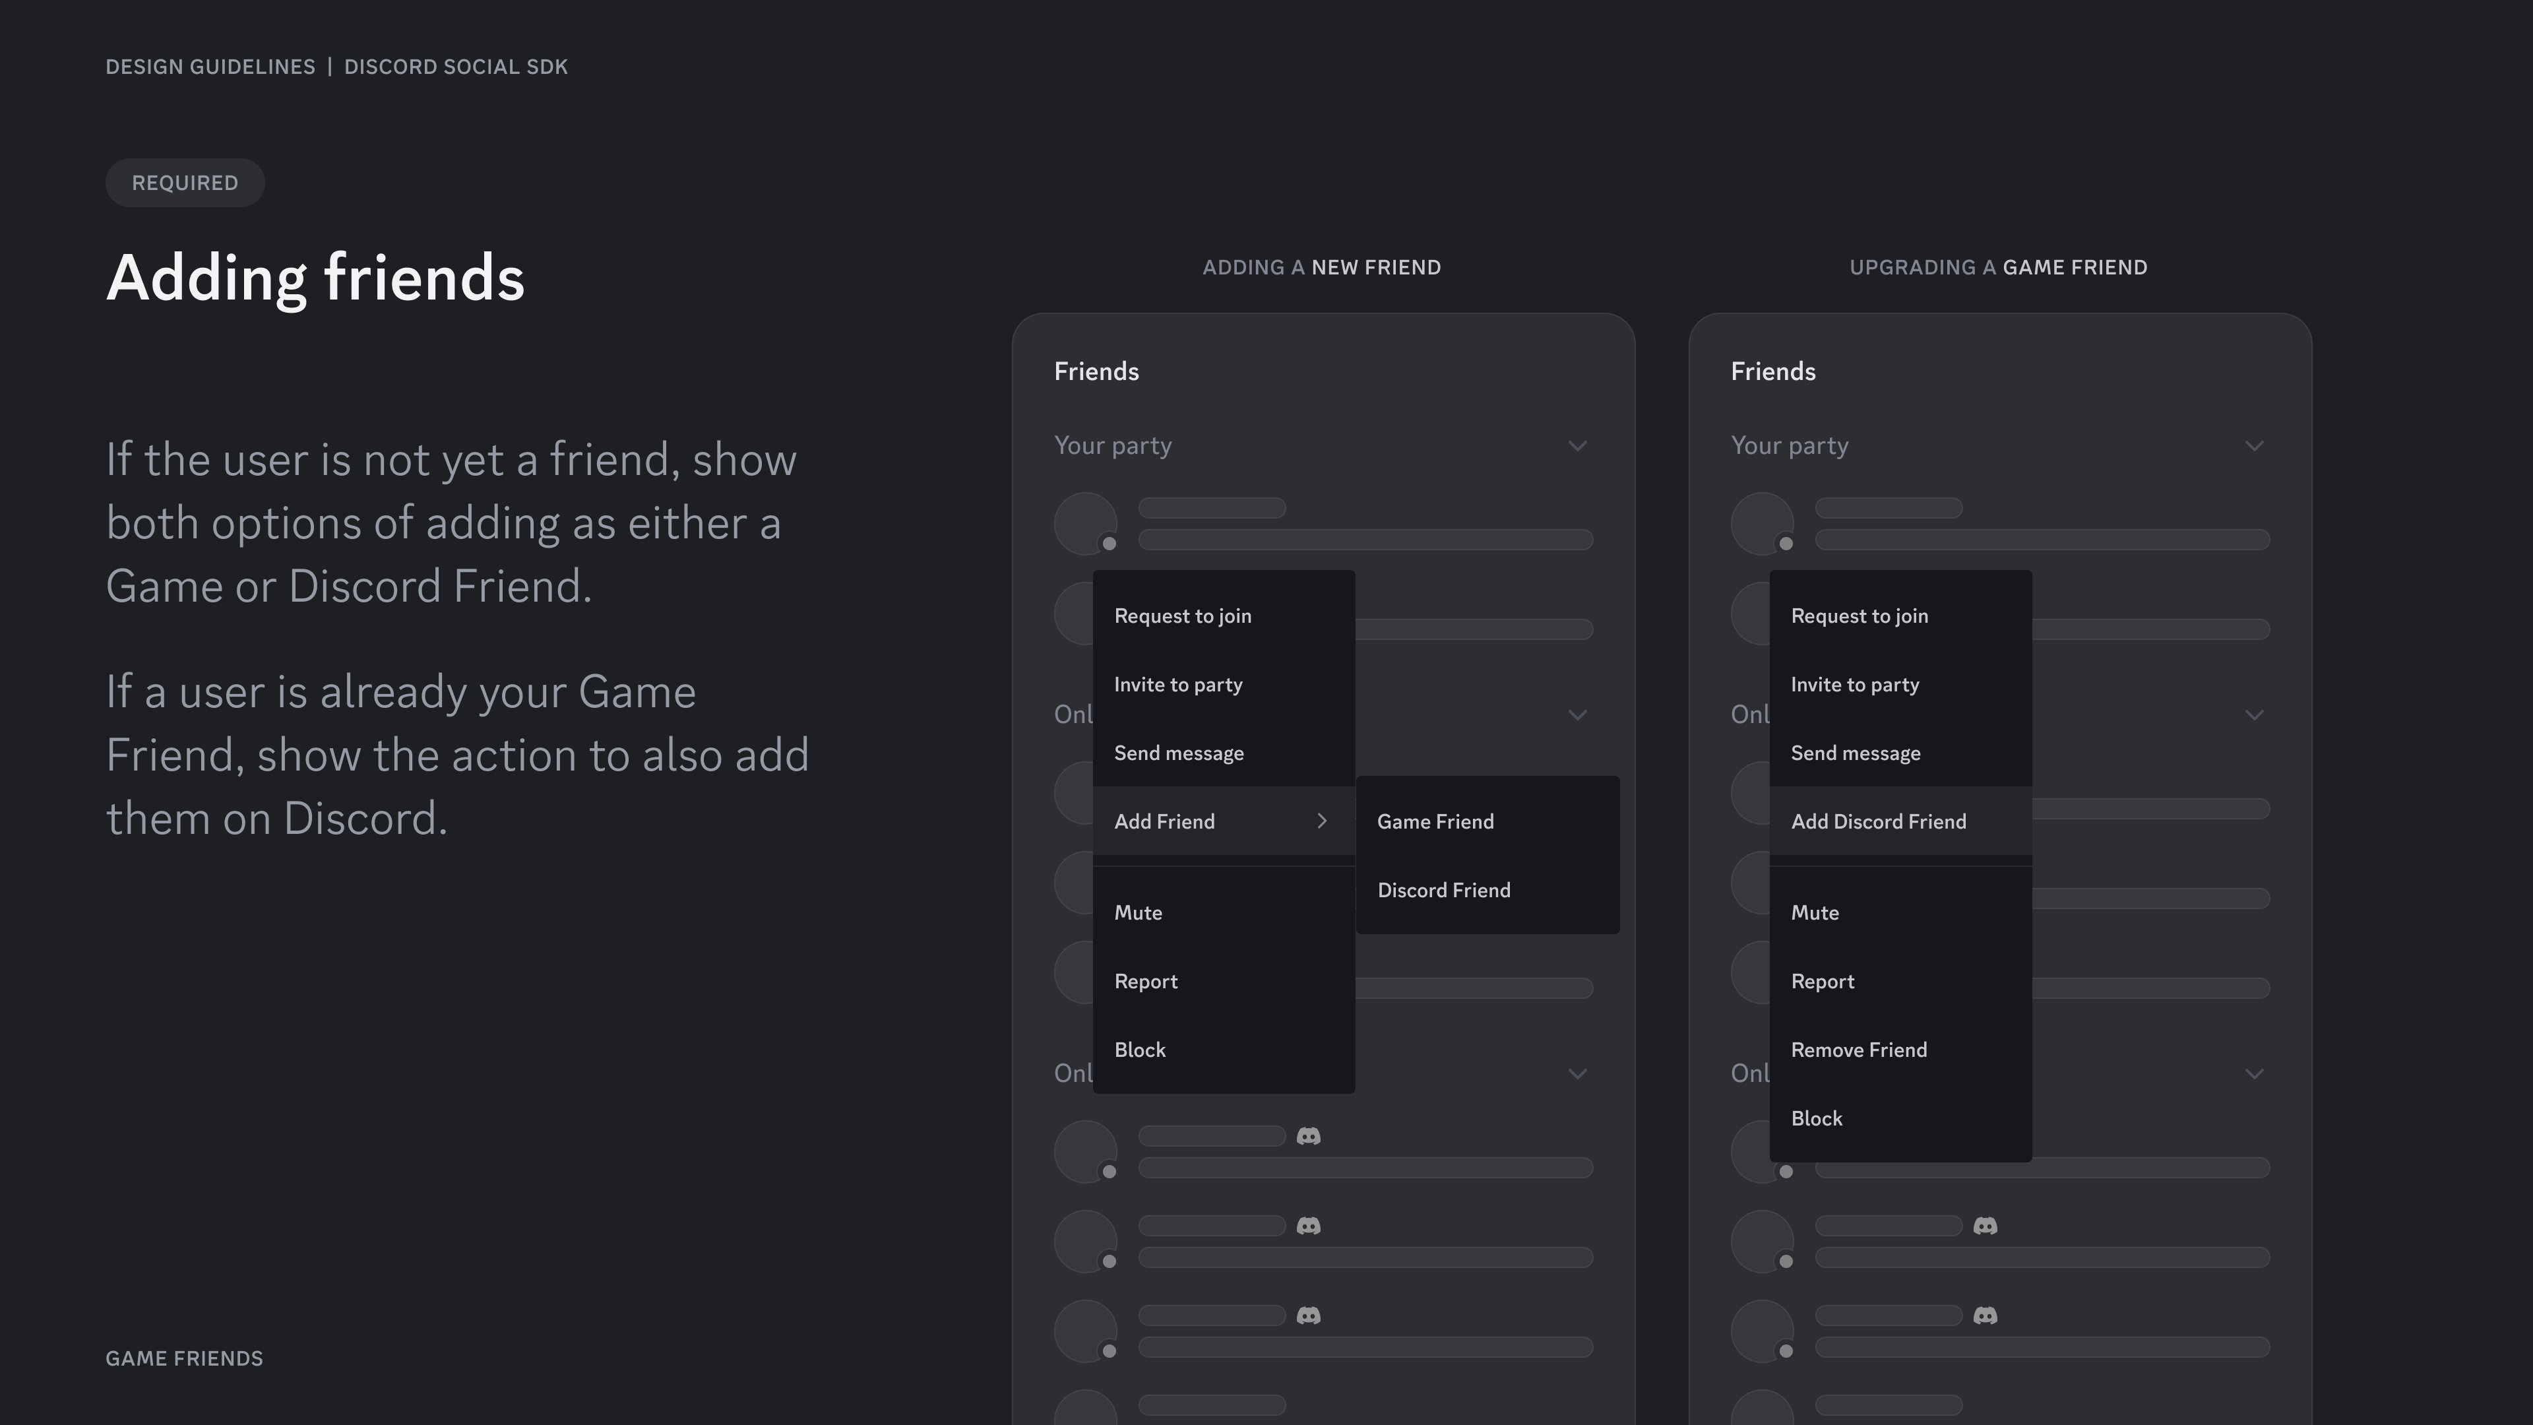Select Remove Friend in the right context menu
2533x1425 pixels.
pyautogui.click(x=1858, y=1050)
